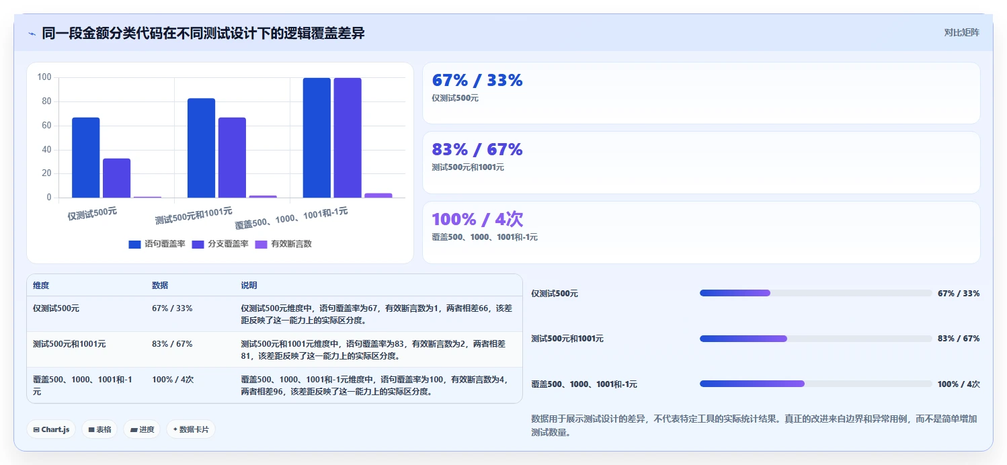Screen dimensions: 1007x465
Task: Select the 83% / 67% data card
Action: click(701, 163)
